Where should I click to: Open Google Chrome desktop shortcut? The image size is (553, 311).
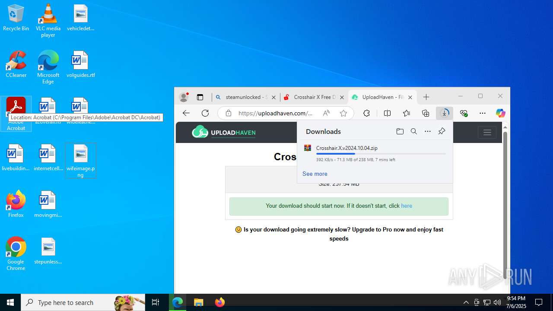pos(16,254)
